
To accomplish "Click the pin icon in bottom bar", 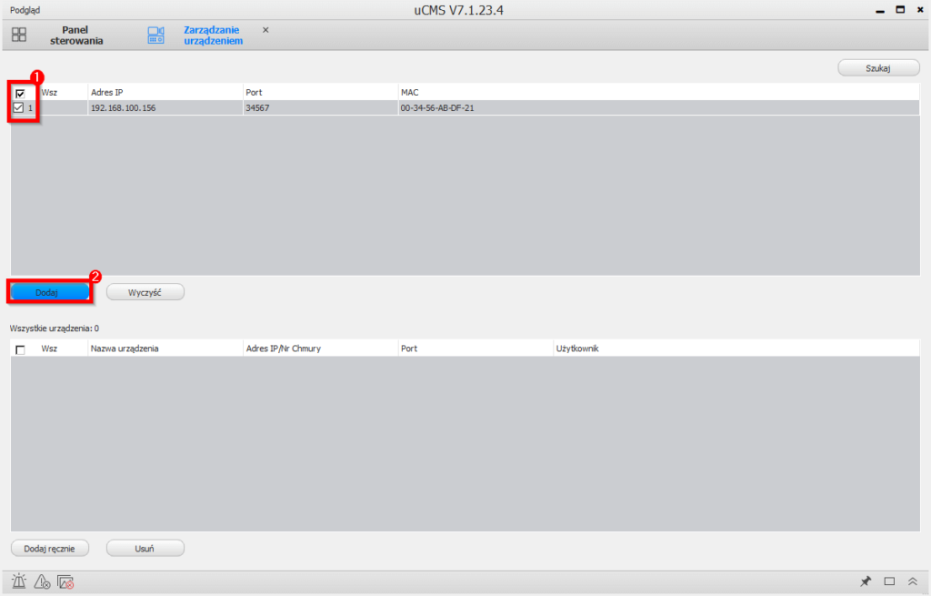I will 866,581.
